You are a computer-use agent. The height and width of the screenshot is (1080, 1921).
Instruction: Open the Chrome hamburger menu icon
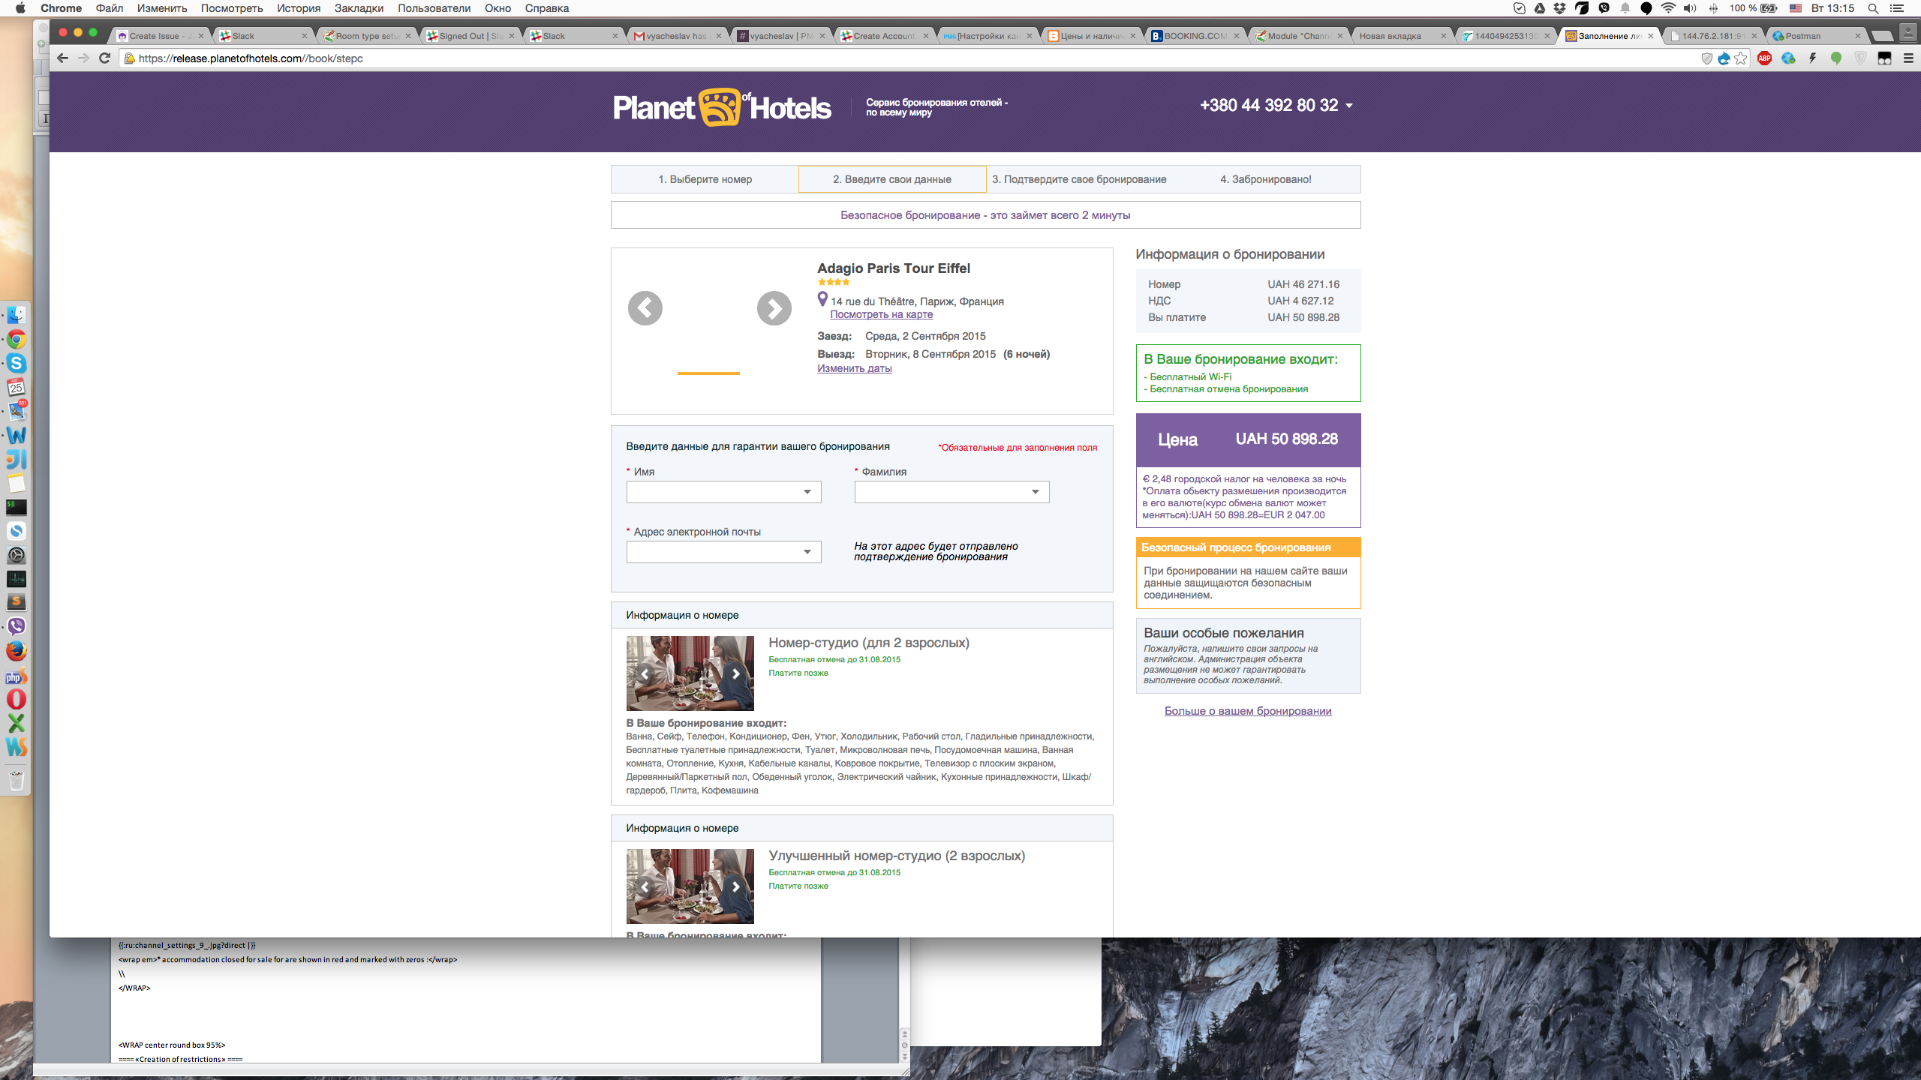pos(1908,58)
